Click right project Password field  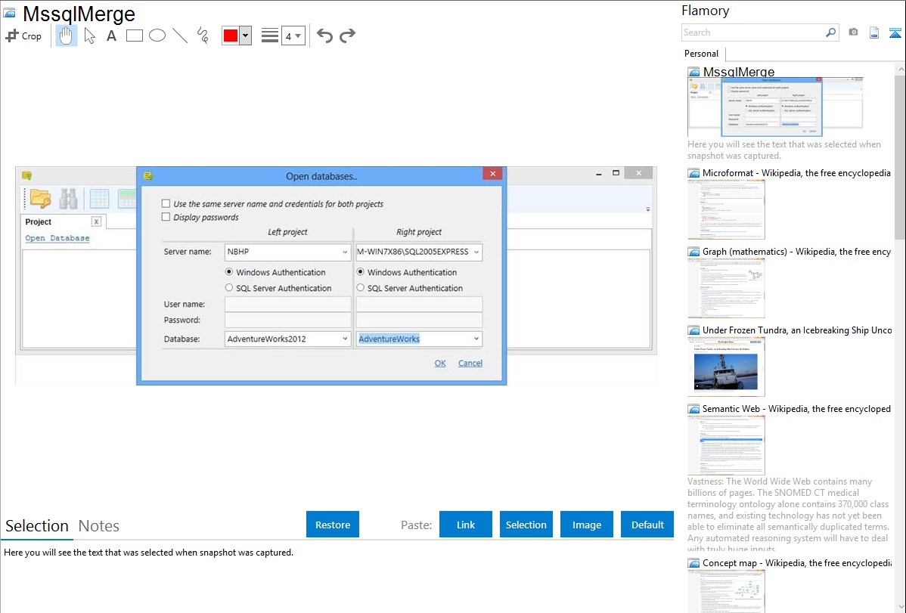pyautogui.click(x=419, y=320)
